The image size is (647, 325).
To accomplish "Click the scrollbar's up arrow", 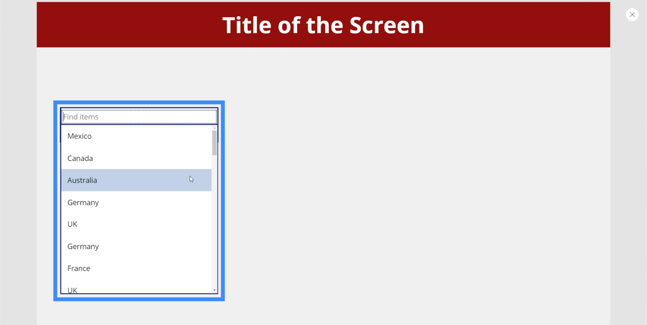I will [x=215, y=128].
